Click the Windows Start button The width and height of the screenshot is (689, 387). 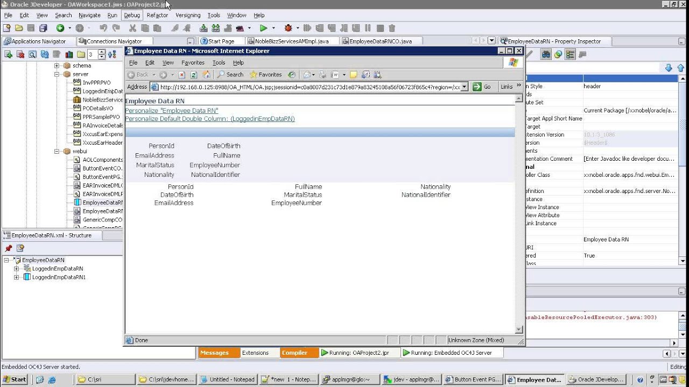15,379
